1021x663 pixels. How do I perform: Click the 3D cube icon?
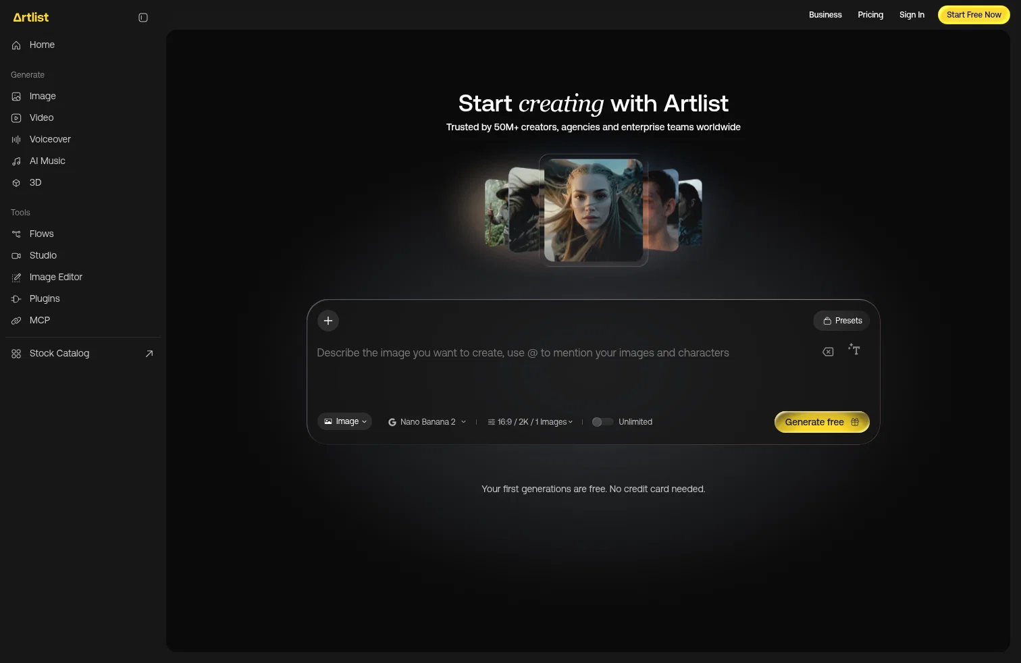point(16,183)
